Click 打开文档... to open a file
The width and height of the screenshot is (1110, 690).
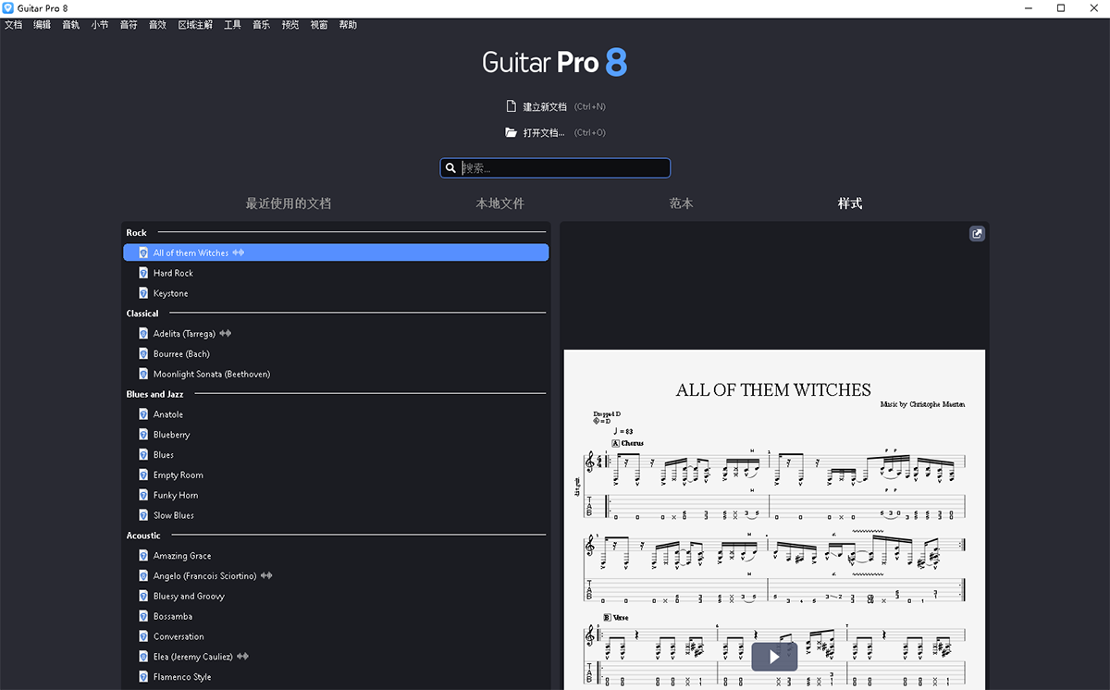[544, 132]
